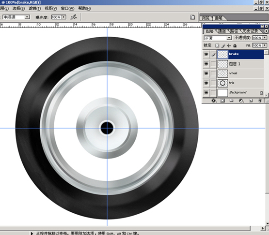Hide the wheel layer

(x=206, y=73)
